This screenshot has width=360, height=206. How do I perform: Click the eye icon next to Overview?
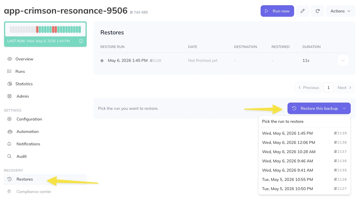click(x=10, y=59)
